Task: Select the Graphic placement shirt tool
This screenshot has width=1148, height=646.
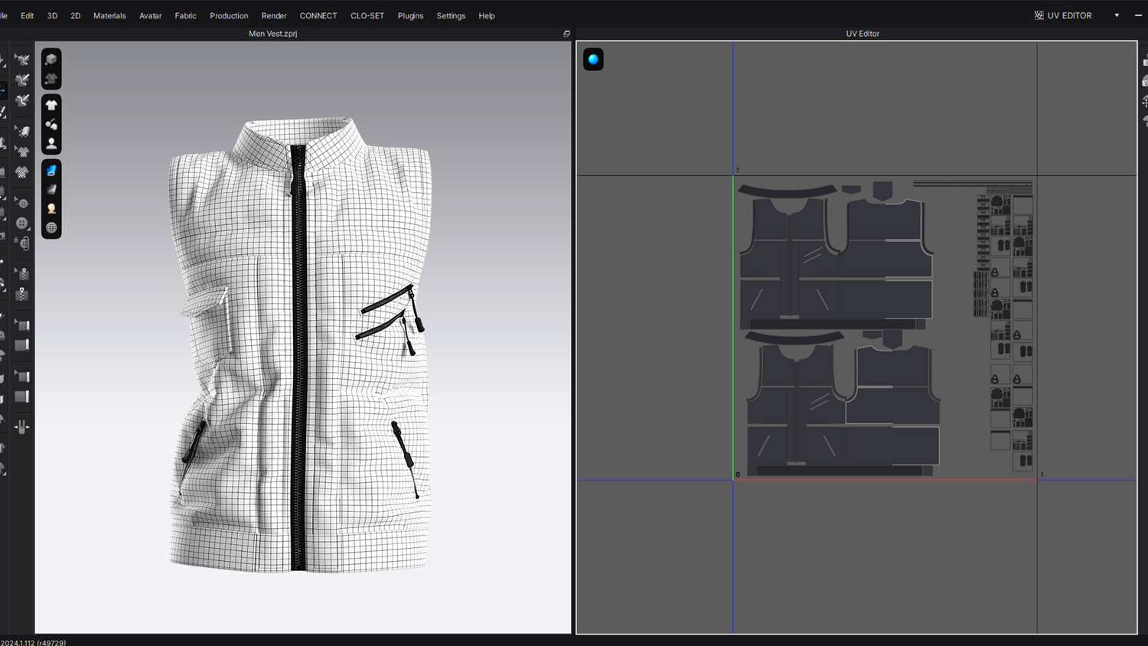Action: tap(22, 172)
